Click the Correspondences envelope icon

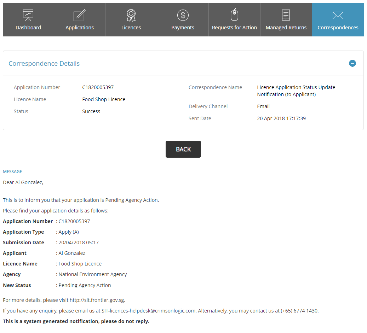click(338, 15)
